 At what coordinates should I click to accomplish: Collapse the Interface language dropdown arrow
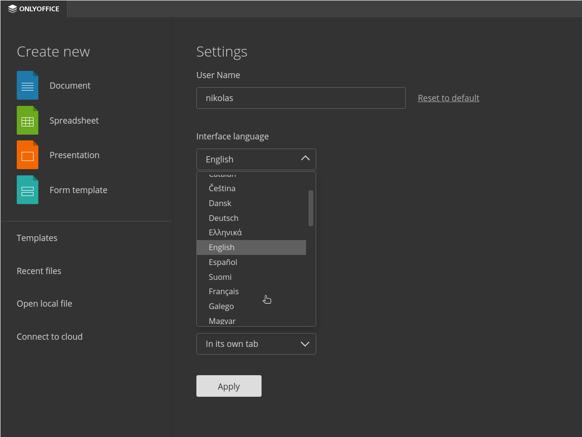click(305, 159)
